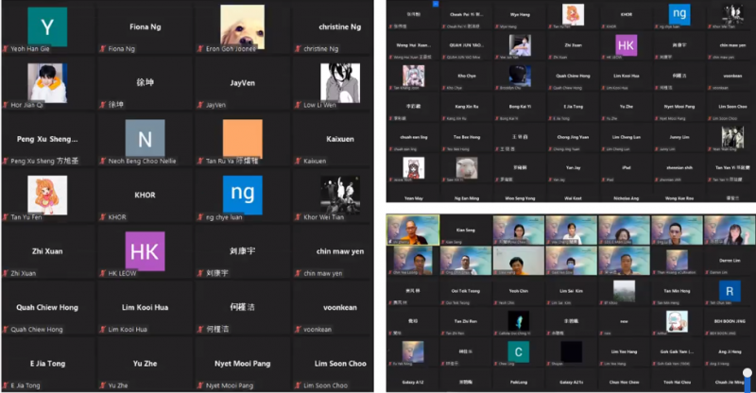The width and height of the screenshot is (756, 393).
Task: Click the white circular slider handle on blue bar
Action: coord(747,372)
